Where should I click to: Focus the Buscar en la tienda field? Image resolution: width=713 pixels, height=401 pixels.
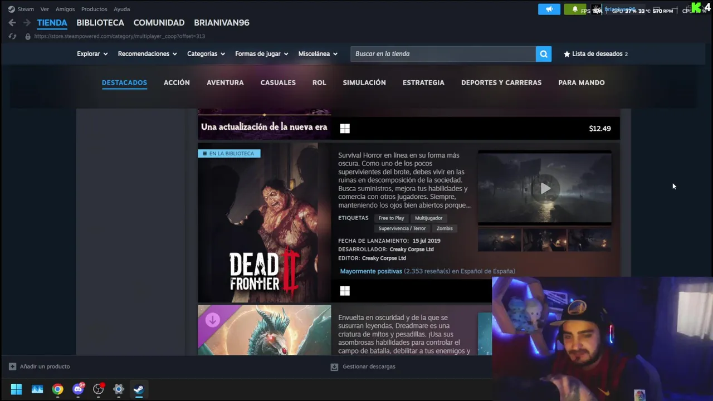point(443,54)
